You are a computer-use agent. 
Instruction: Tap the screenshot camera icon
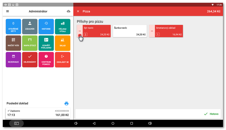point(17,123)
